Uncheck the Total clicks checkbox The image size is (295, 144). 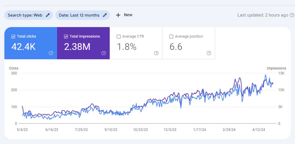(13, 37)
